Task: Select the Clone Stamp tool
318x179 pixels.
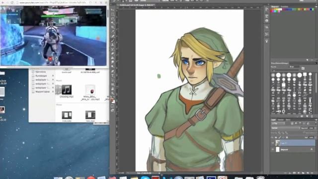Action: tap(113, 45)
